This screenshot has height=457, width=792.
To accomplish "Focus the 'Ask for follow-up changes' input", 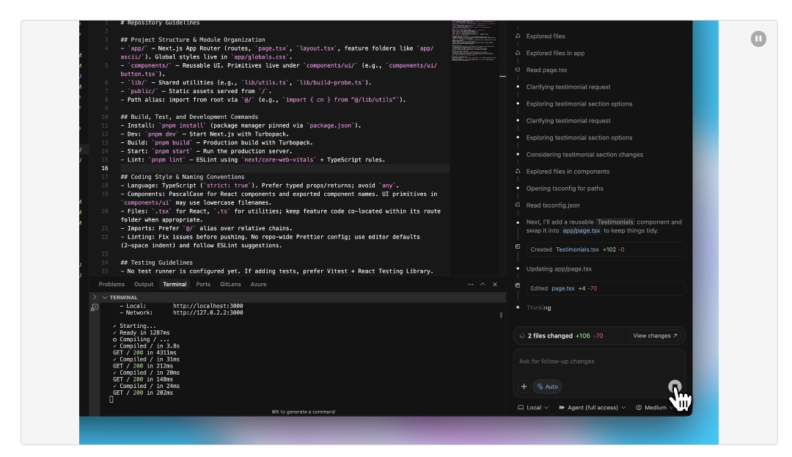I will (599, 362).
